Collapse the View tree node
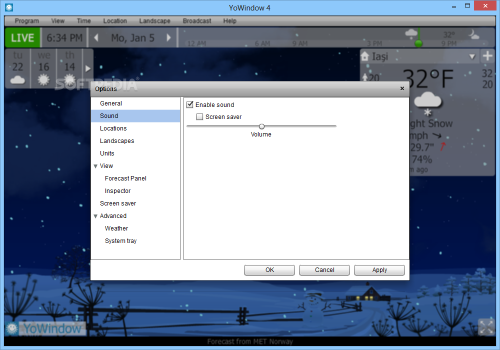Screen dimensions: 500x350 95,166
